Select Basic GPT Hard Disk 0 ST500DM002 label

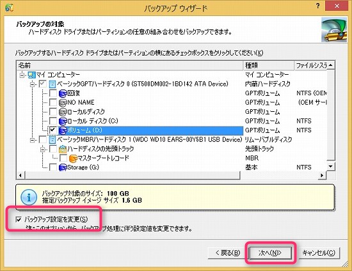[143, 84]
